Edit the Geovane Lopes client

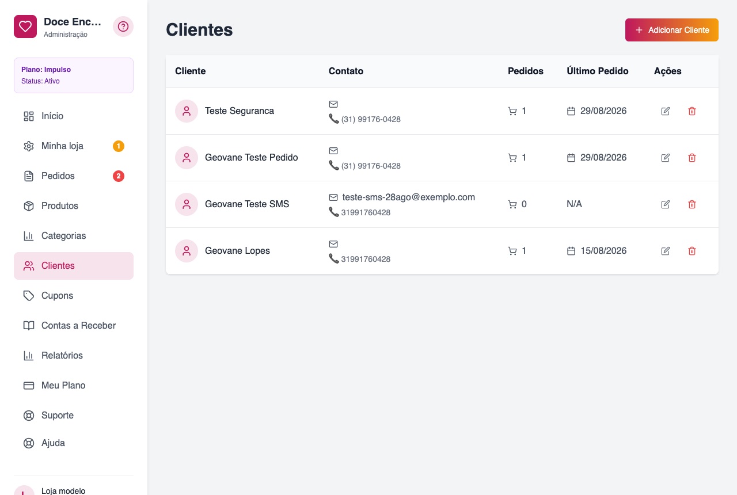[x=666, y=251]
